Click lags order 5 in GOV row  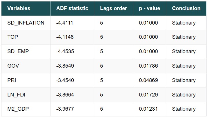pos(102,66)
